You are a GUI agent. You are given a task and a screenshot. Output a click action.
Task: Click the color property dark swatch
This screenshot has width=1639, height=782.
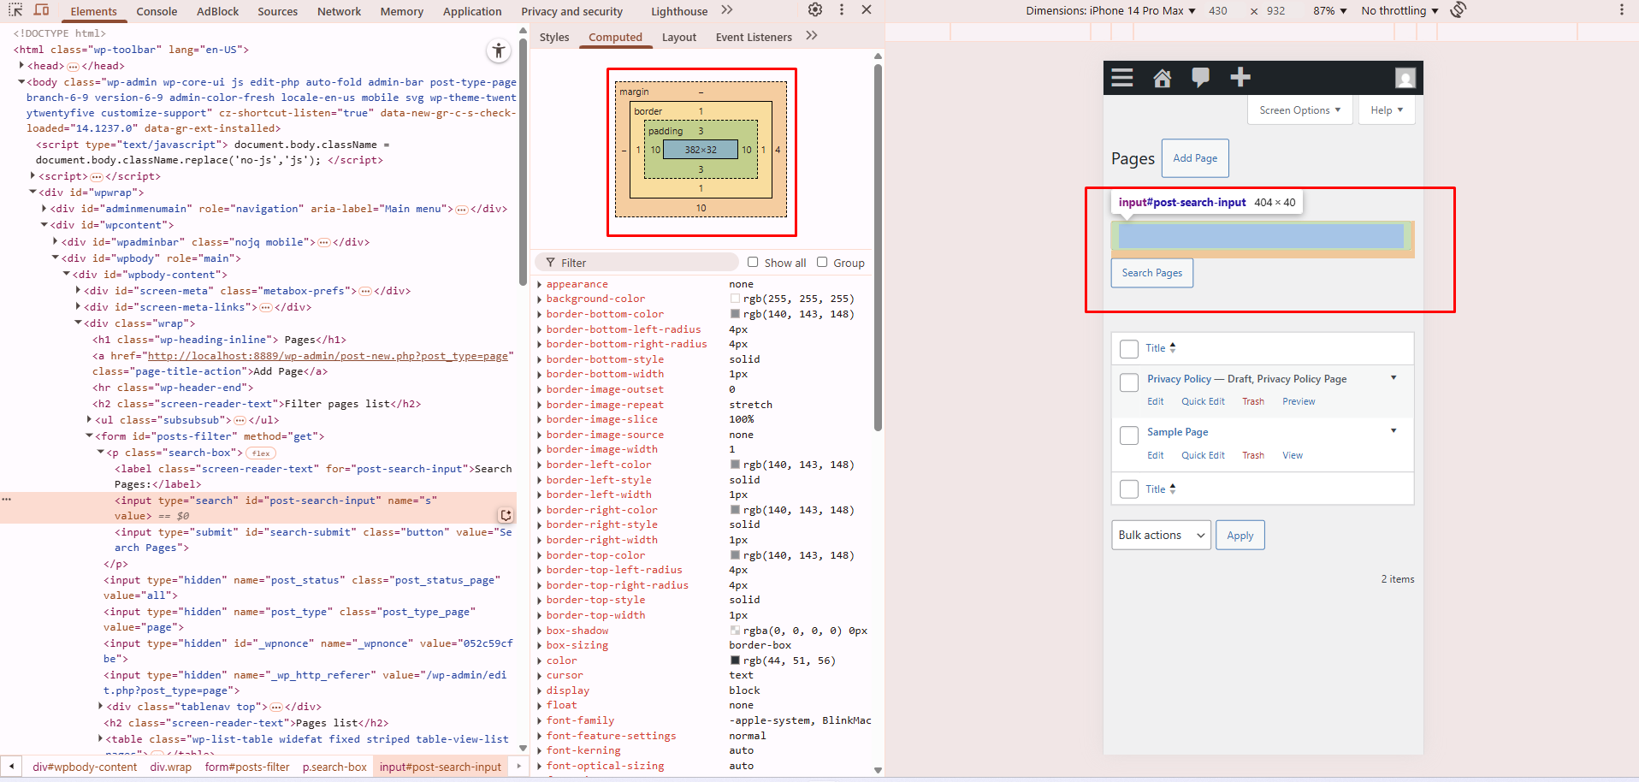pyautogui.click(x=735, y=661)
